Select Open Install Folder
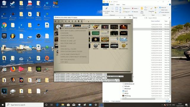This screenshot has height=107, width=190. click(x=68, y=49)
